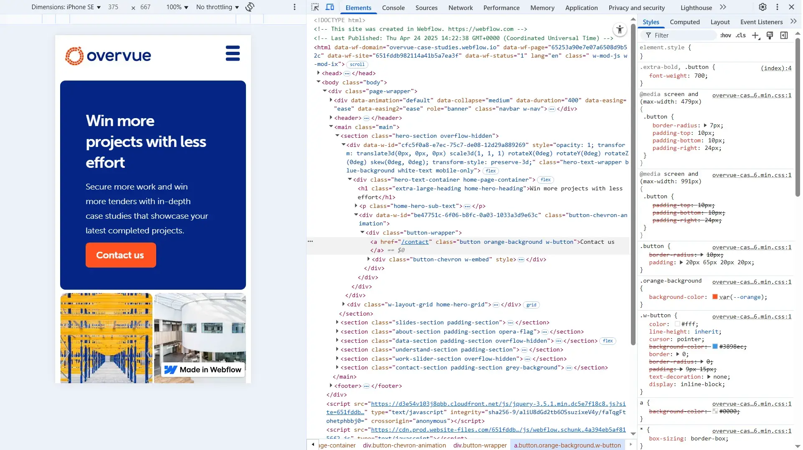Expand the home-hero-sub-text paragraph node
The width and height of the screenshot is (803, 450).
click(x=356, y=206)
